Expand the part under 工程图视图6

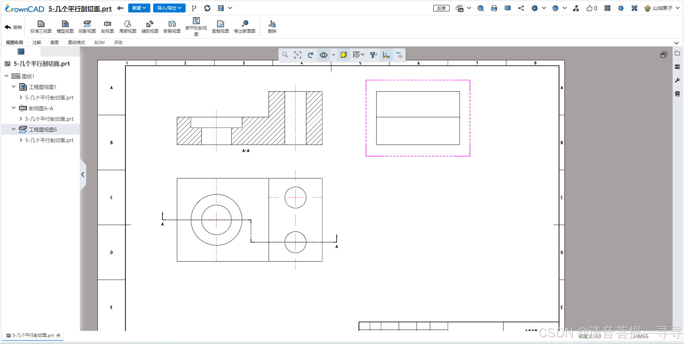point(21,140)
